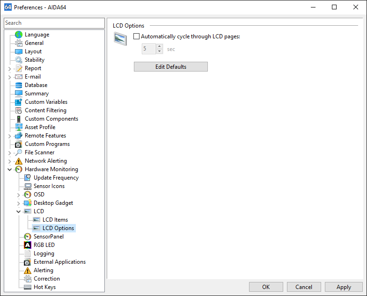Click the Content Filtering icon
This screenshot has width=367, height=296.
pos(19,110)
